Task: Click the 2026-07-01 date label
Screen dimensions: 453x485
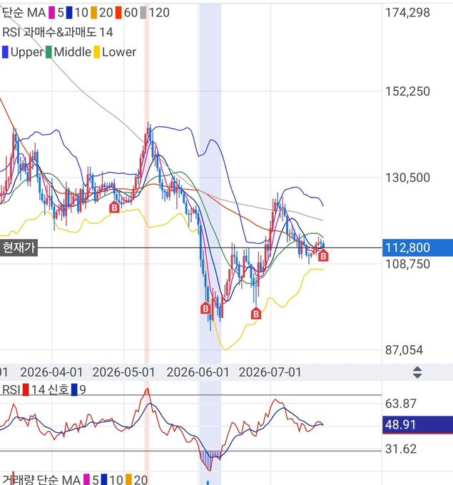Action: pos(270,372)
